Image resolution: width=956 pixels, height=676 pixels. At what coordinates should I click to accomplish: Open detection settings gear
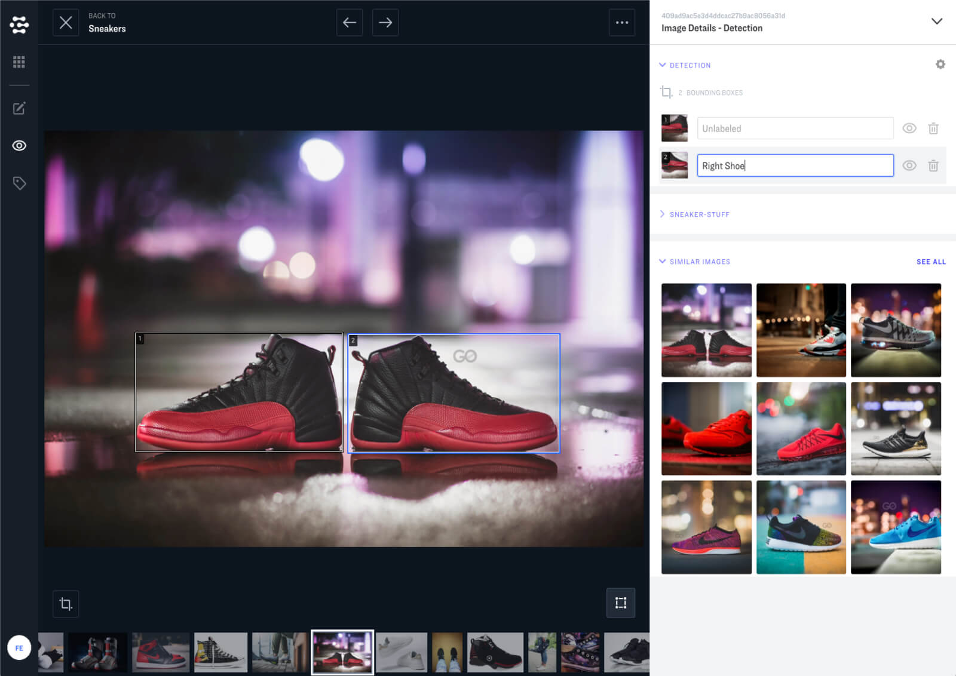tap(940, 64)
